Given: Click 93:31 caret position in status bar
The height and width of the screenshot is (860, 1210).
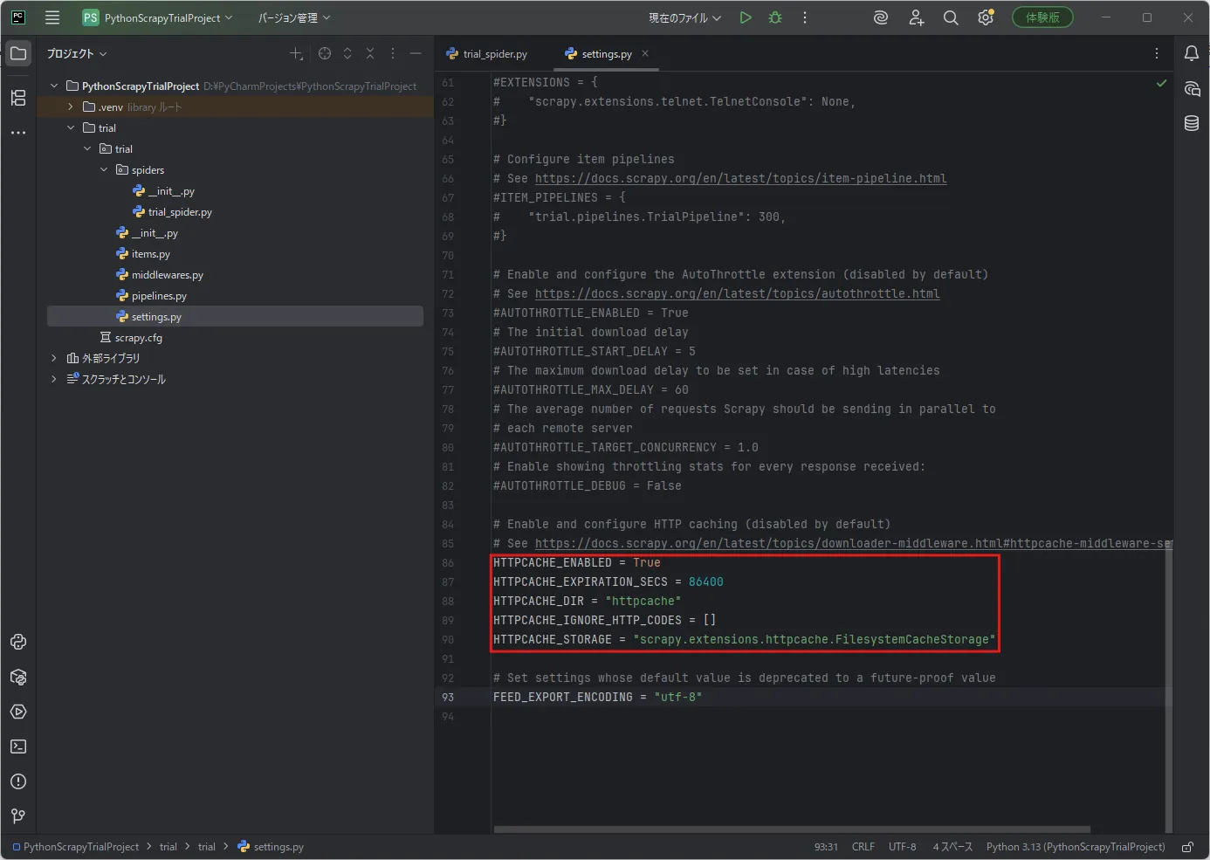Looking at the screenshot, I should pos(826,847).
